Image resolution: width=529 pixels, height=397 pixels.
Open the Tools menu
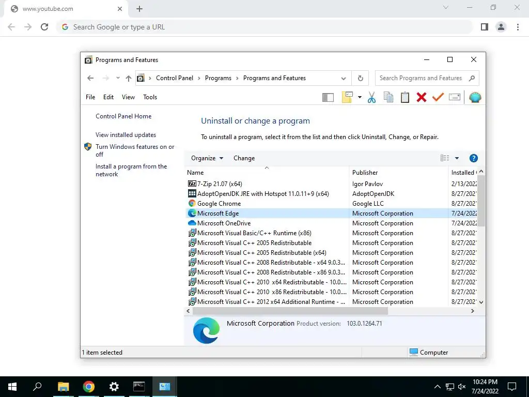point(150,97)
